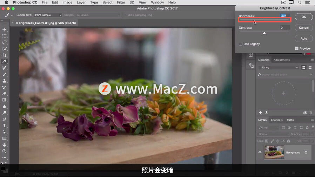
Task: Select the Lasso tool
Action: [x=4, y=42]
